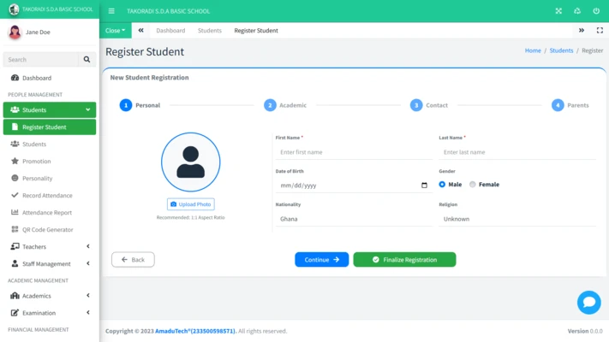Open QR Code Generator in sidebar

pyautogui.click(x=50, y=229)
